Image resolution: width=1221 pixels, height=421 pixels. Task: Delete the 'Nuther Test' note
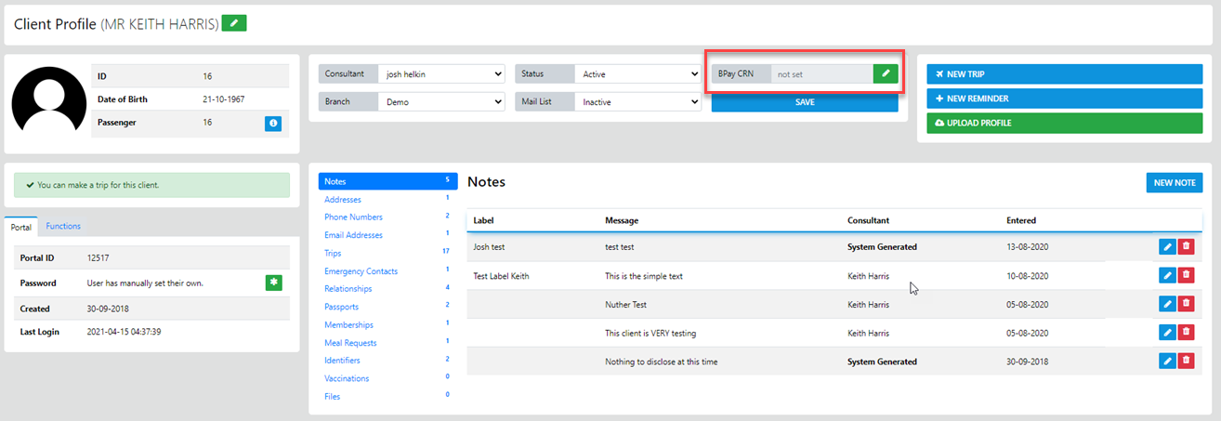click(x=1186, y=304)
